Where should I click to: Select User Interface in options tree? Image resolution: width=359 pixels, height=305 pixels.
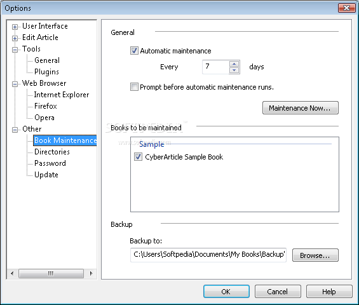(45, 26)
